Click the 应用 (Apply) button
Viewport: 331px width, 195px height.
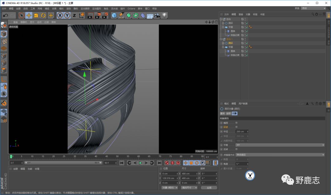tap(209, 188)
